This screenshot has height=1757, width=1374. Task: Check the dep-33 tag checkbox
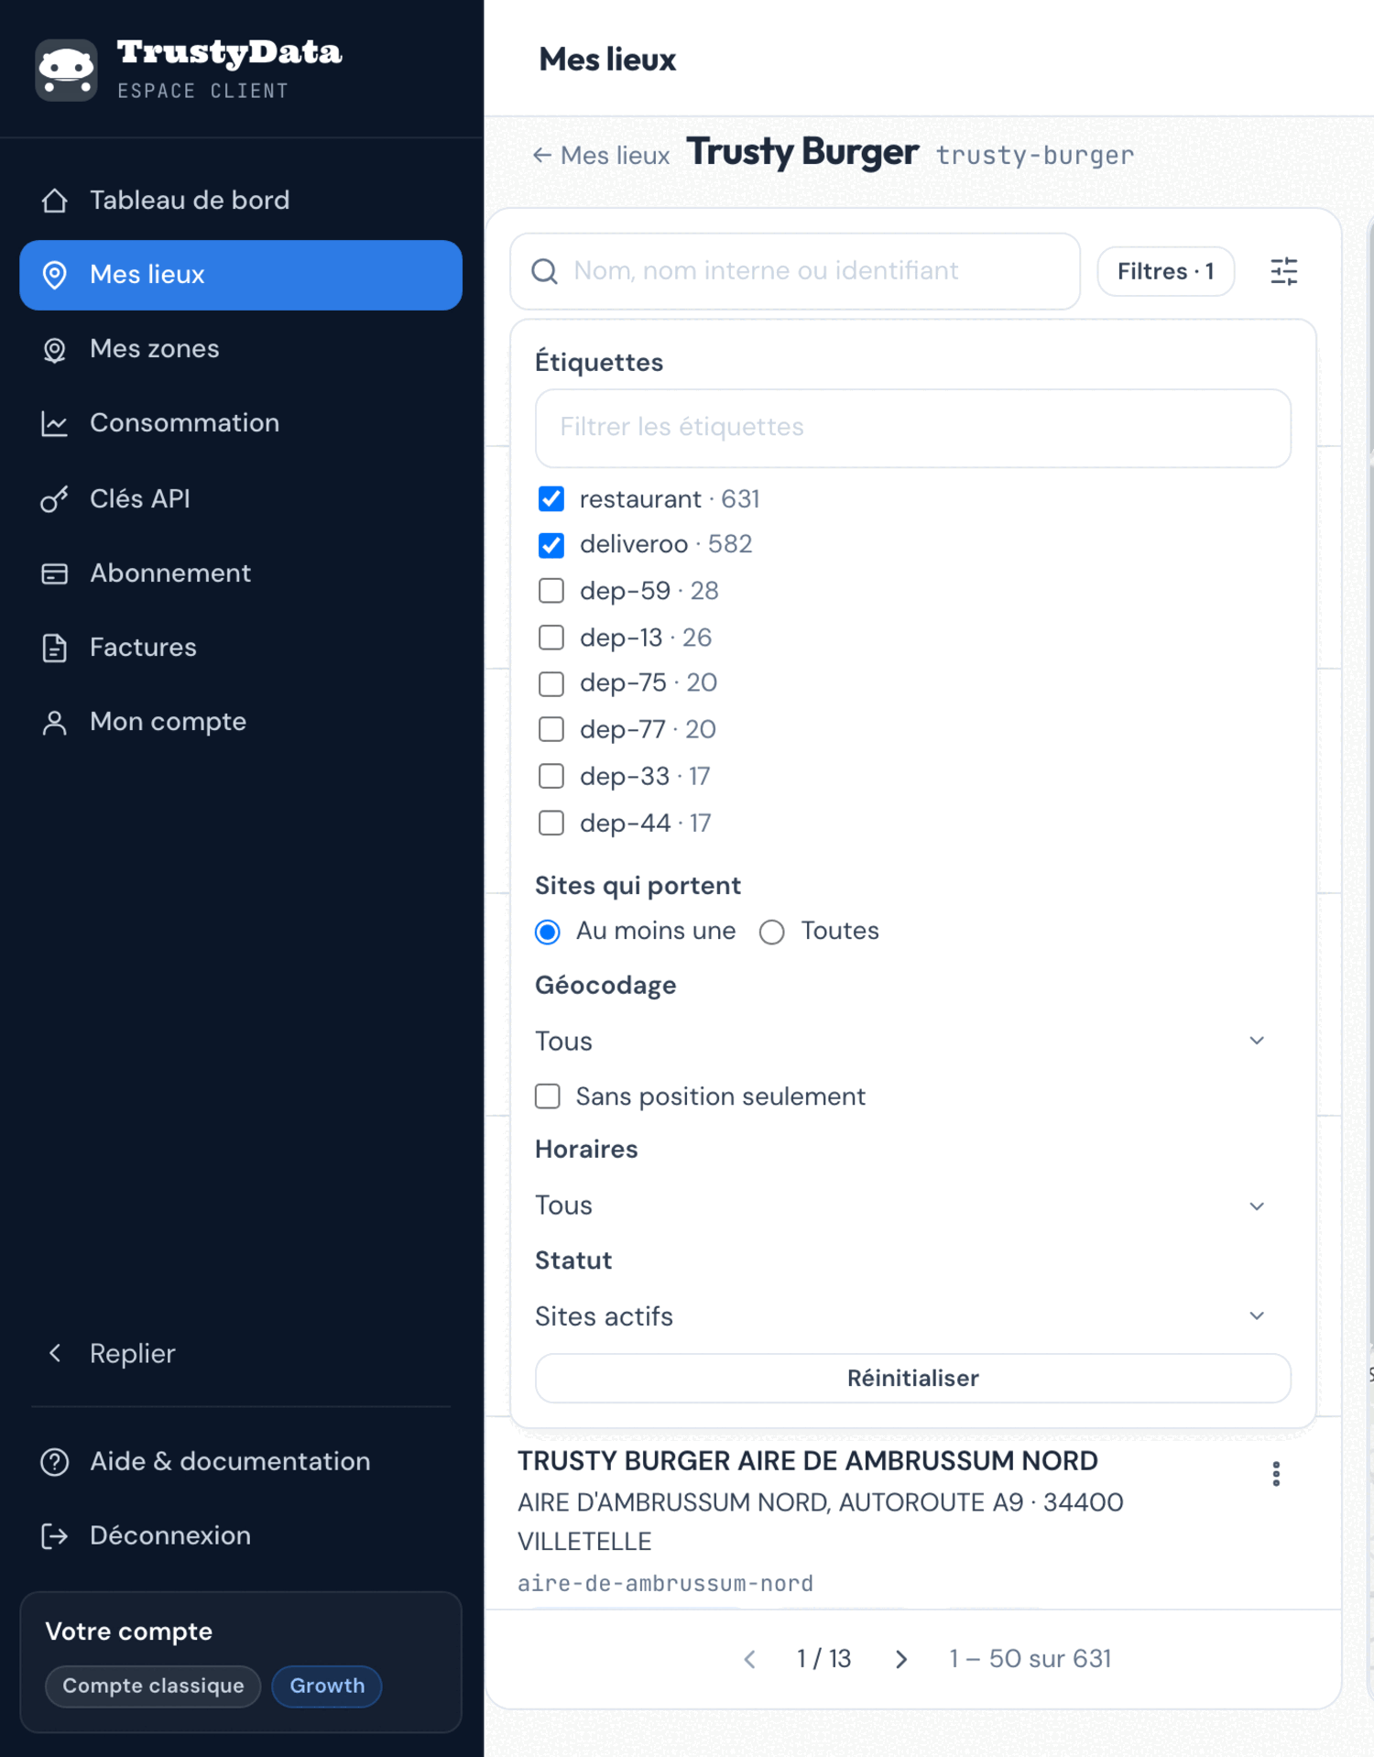(551, 776)
